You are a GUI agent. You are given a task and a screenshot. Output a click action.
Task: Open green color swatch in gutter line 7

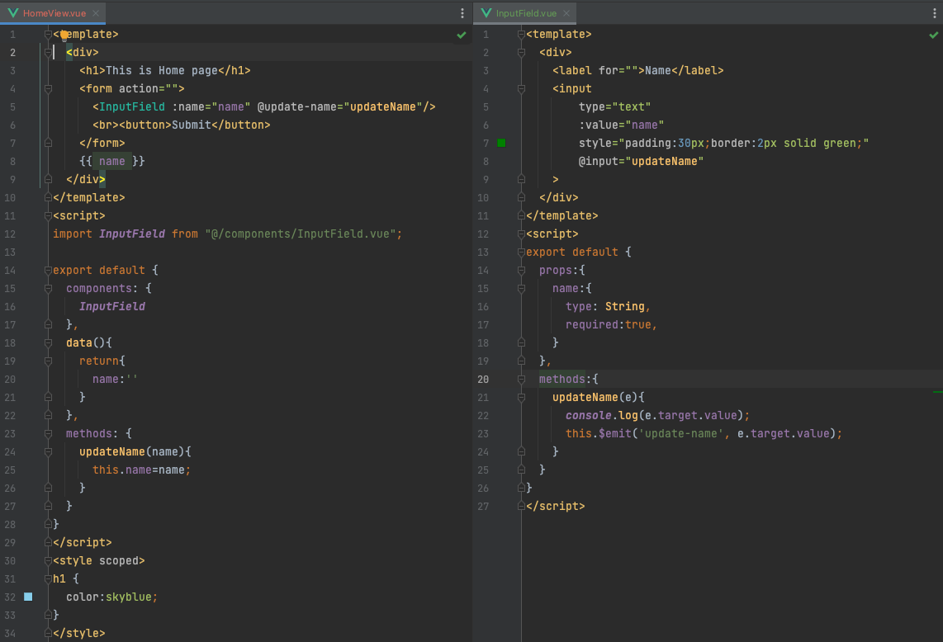point(501,143)
